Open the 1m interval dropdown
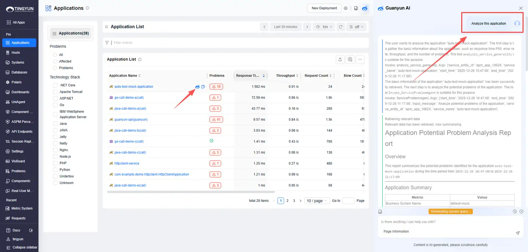This screenshot has height=252, width=528. click(x=324, y=27)
